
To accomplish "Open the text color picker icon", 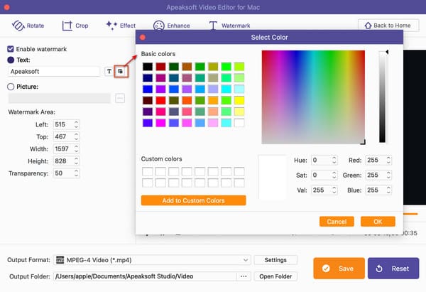I will (x=121, y=72).
